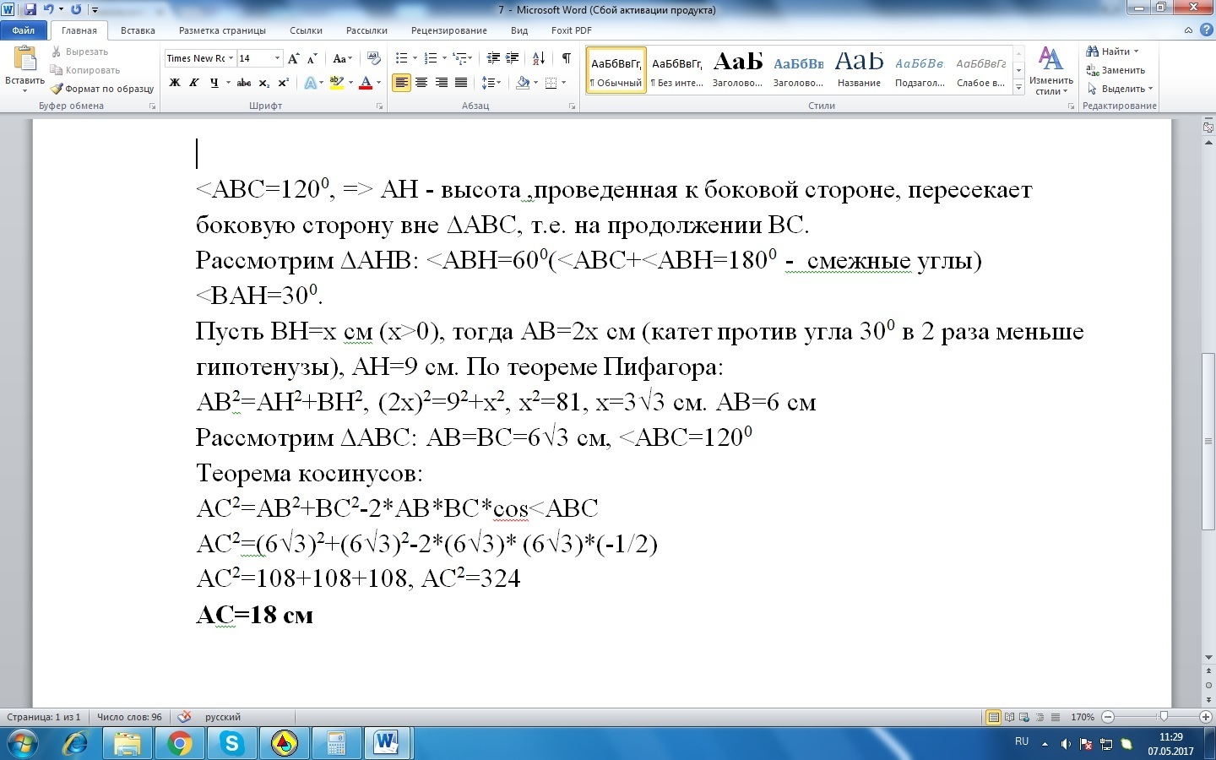Open the font size 14 dropdown
This screenshot has width=1216, height=760.
pos(277,58)
